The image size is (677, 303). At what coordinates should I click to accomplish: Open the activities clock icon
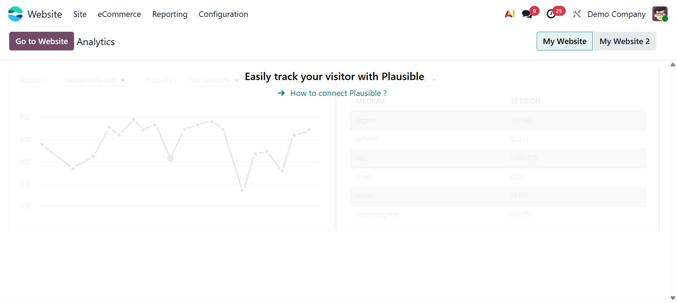[x=551, y=14]
